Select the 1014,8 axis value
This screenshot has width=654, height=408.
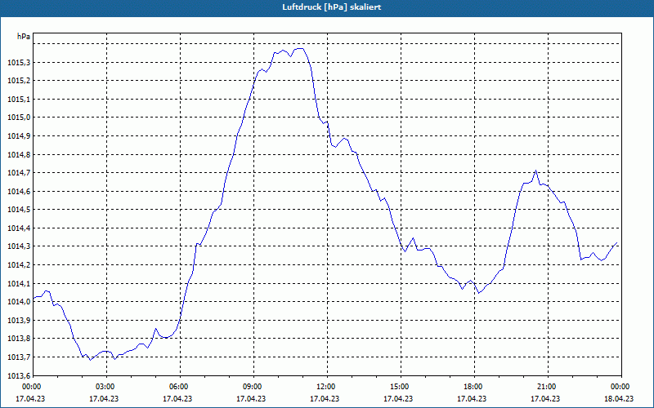pos(19,154)
